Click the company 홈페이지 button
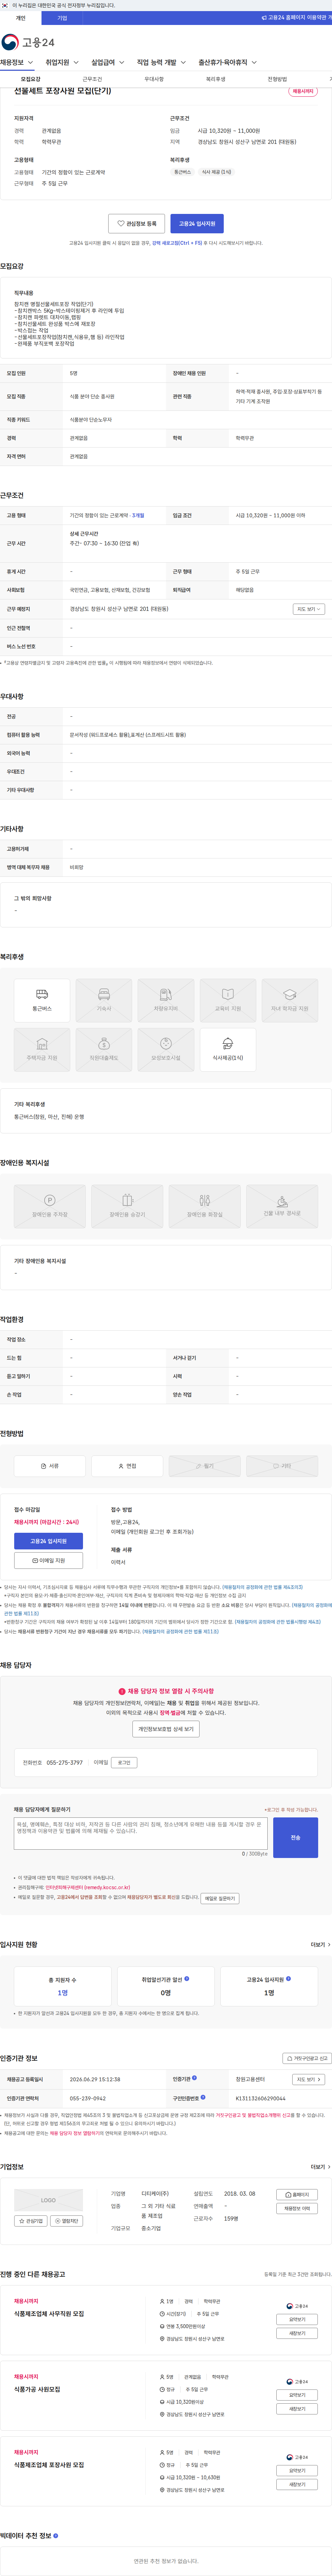This screenshot has height=2576, width=332. point(297,2195)
